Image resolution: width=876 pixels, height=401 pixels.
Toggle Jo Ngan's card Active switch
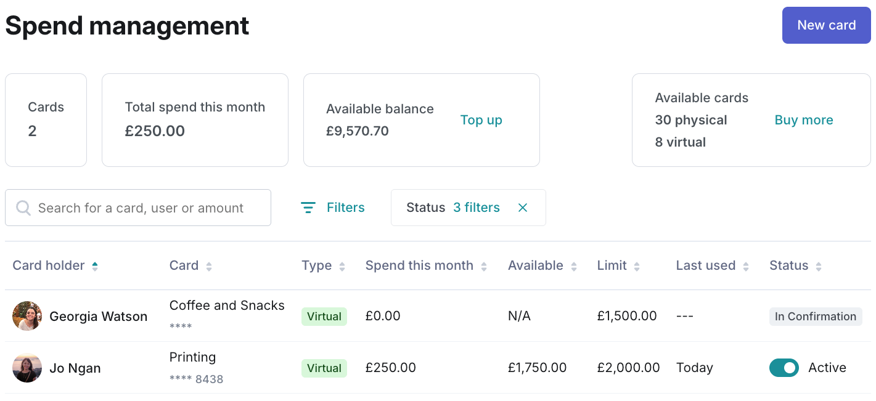784,368
